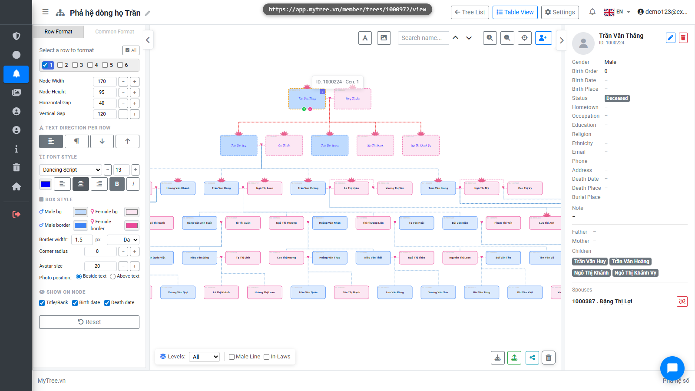Open the info icon in sidebar
This screenshot has width=695, height=391.
point(16,149)
